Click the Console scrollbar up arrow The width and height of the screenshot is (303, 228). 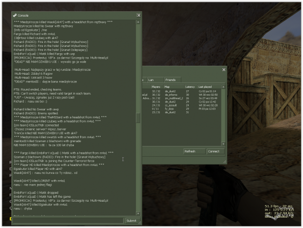[x=138, y=22]
